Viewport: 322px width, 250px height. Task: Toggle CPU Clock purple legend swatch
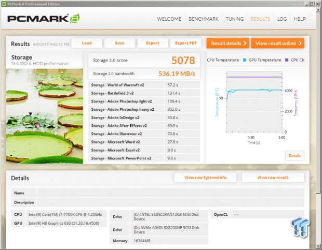coord(286,60)
